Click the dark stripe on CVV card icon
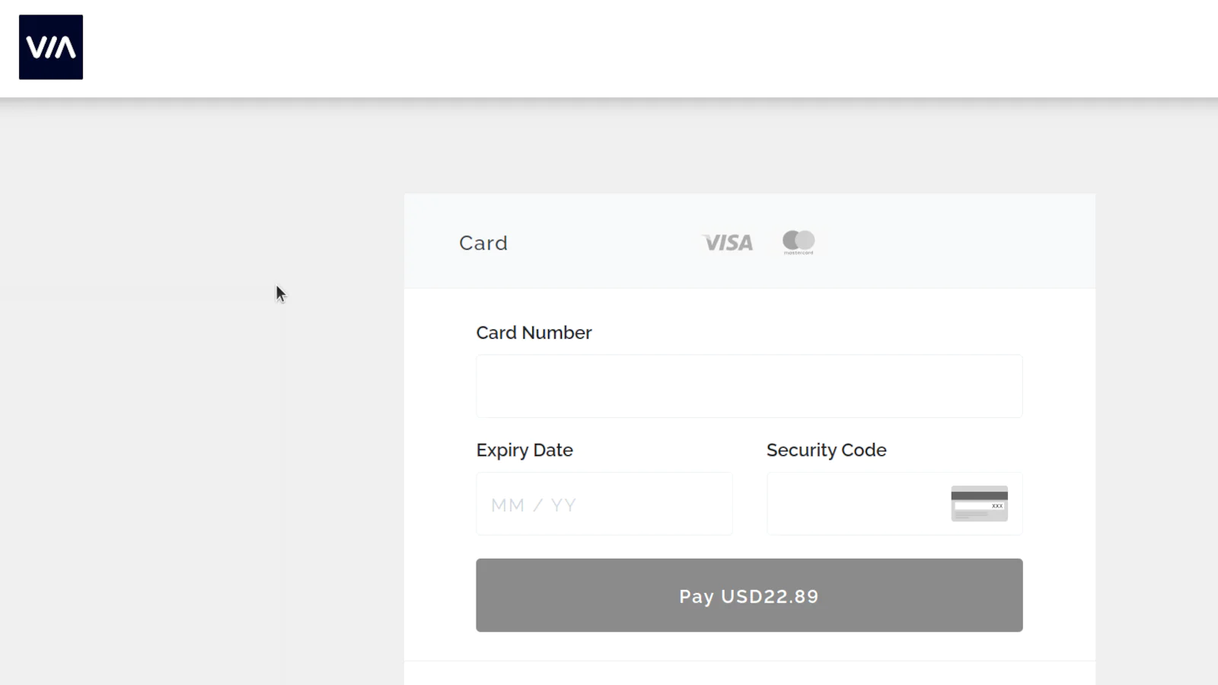 tap(979, 495)
